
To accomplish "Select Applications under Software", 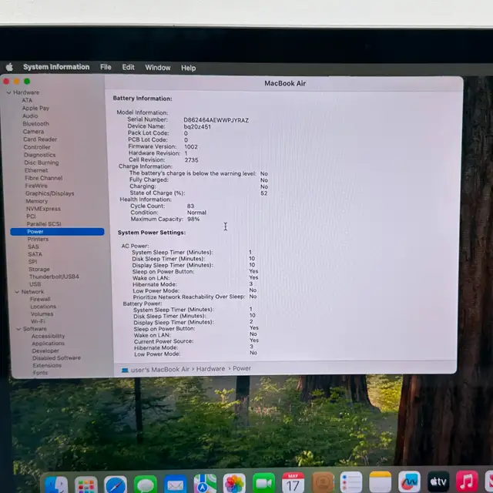I will tap(48, 344).
